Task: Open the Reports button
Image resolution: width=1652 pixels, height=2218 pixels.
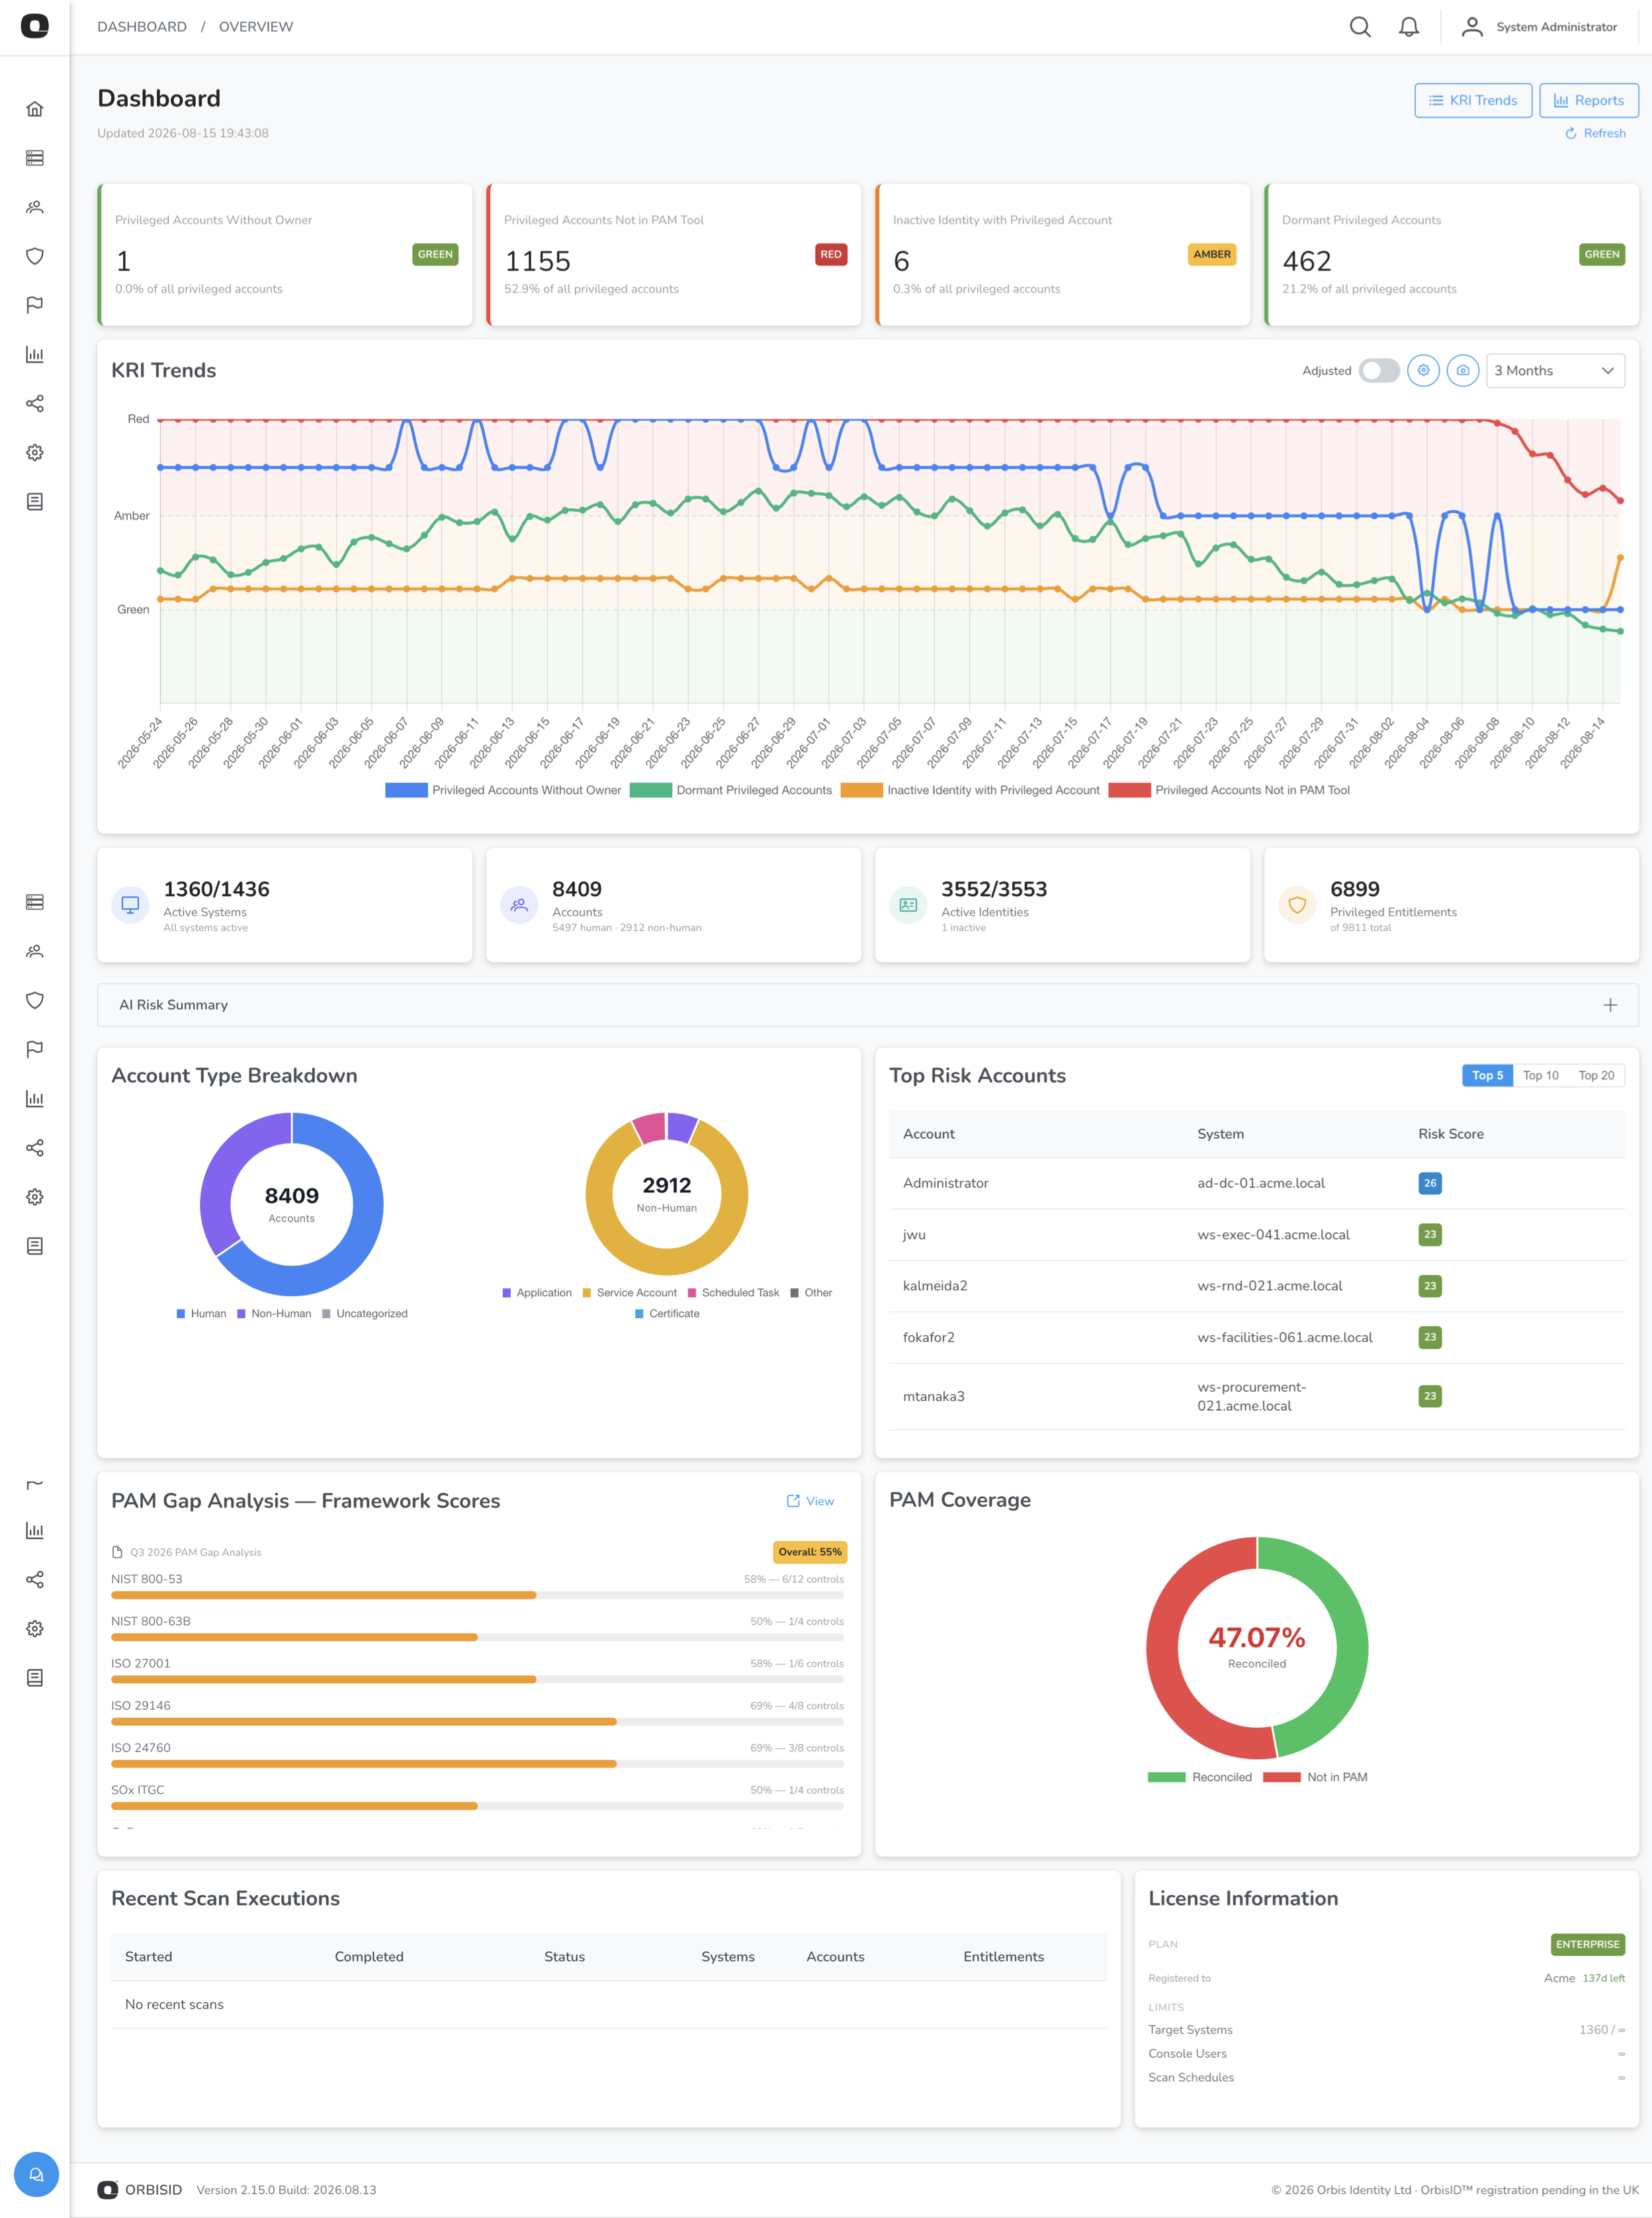Action: tap(1588, 100)
